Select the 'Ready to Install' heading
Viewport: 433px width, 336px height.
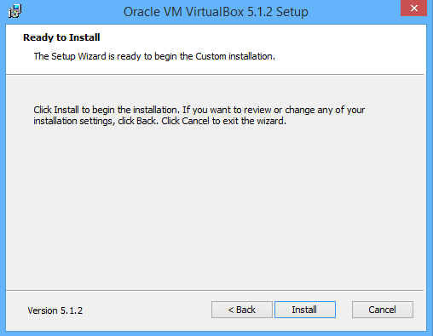click(x=61, y=37)
